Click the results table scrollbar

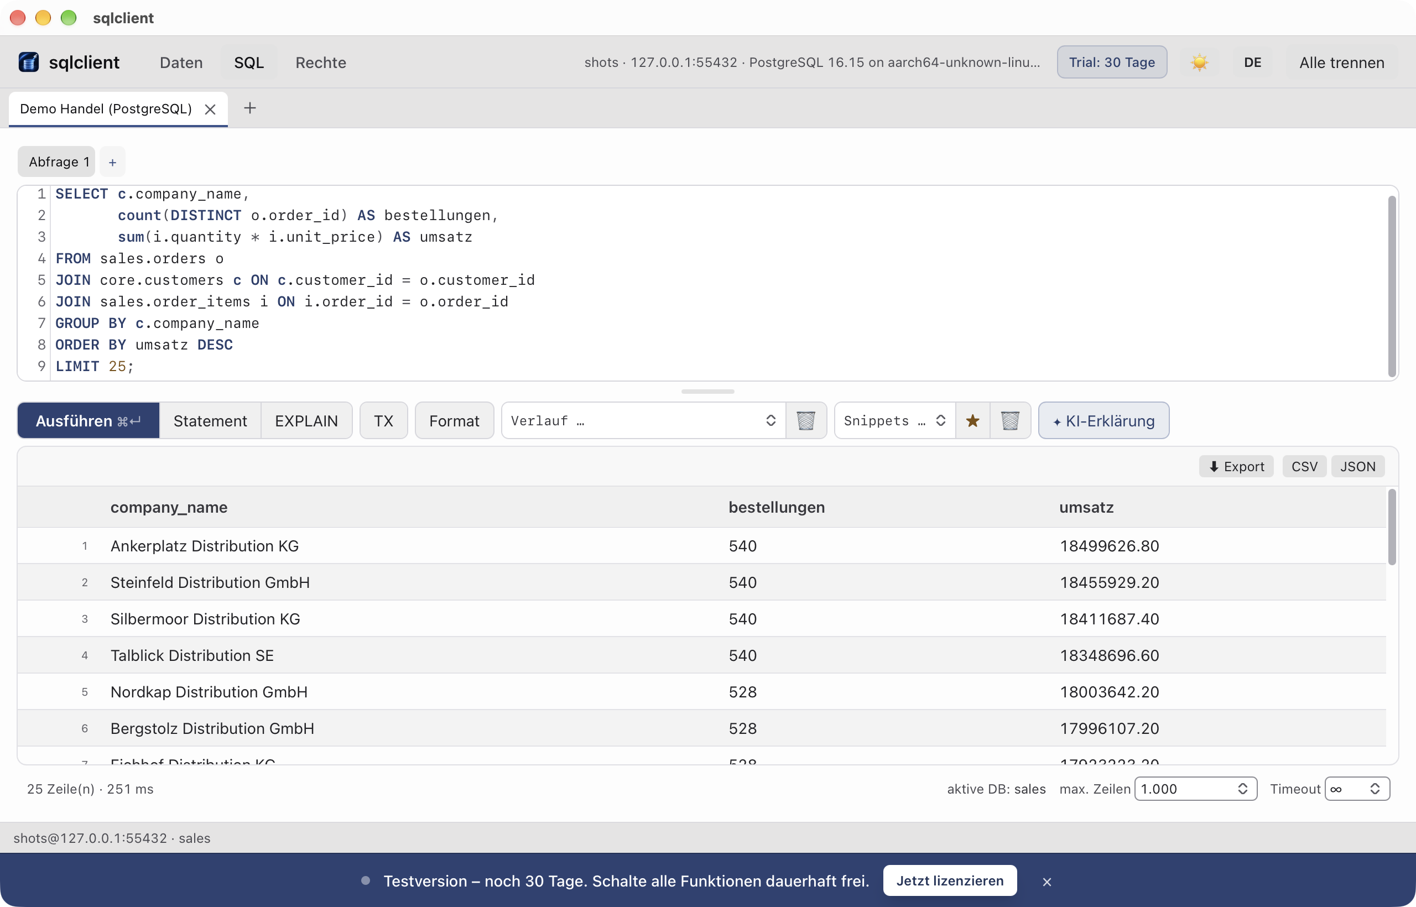click(1392, 527)
